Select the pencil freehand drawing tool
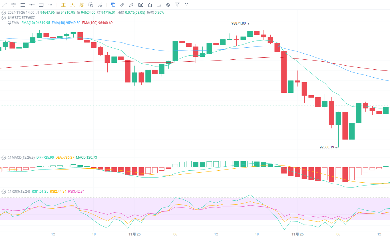 132,5
